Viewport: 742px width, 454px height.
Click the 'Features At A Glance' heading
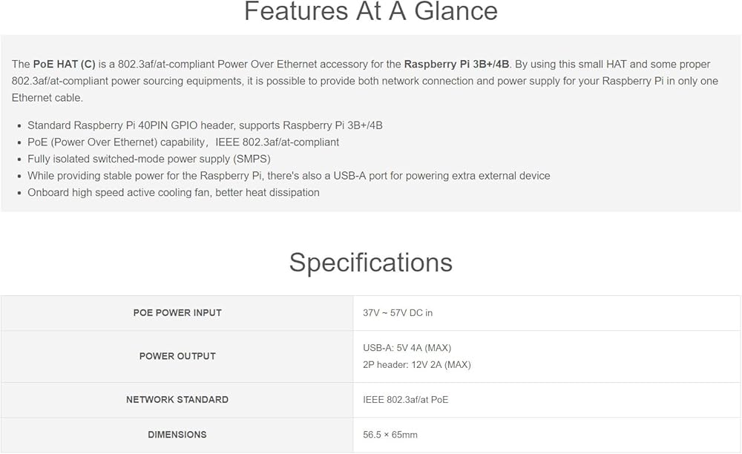(370, 12)
